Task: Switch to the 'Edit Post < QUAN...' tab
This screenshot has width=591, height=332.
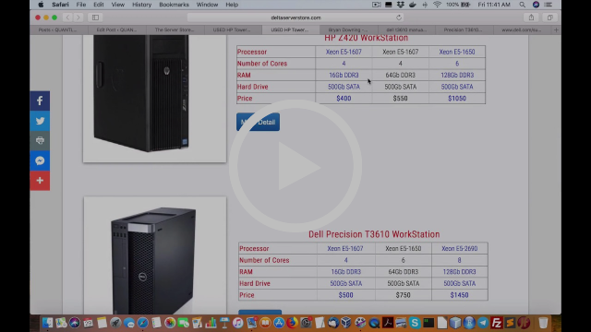Action: point(117,30)
